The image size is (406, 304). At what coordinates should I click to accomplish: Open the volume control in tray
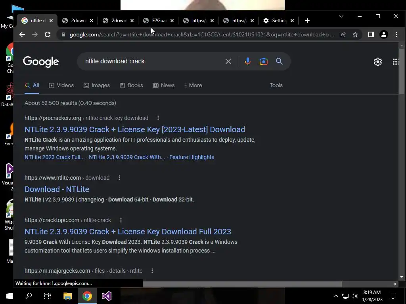click(x=354, y=296)
